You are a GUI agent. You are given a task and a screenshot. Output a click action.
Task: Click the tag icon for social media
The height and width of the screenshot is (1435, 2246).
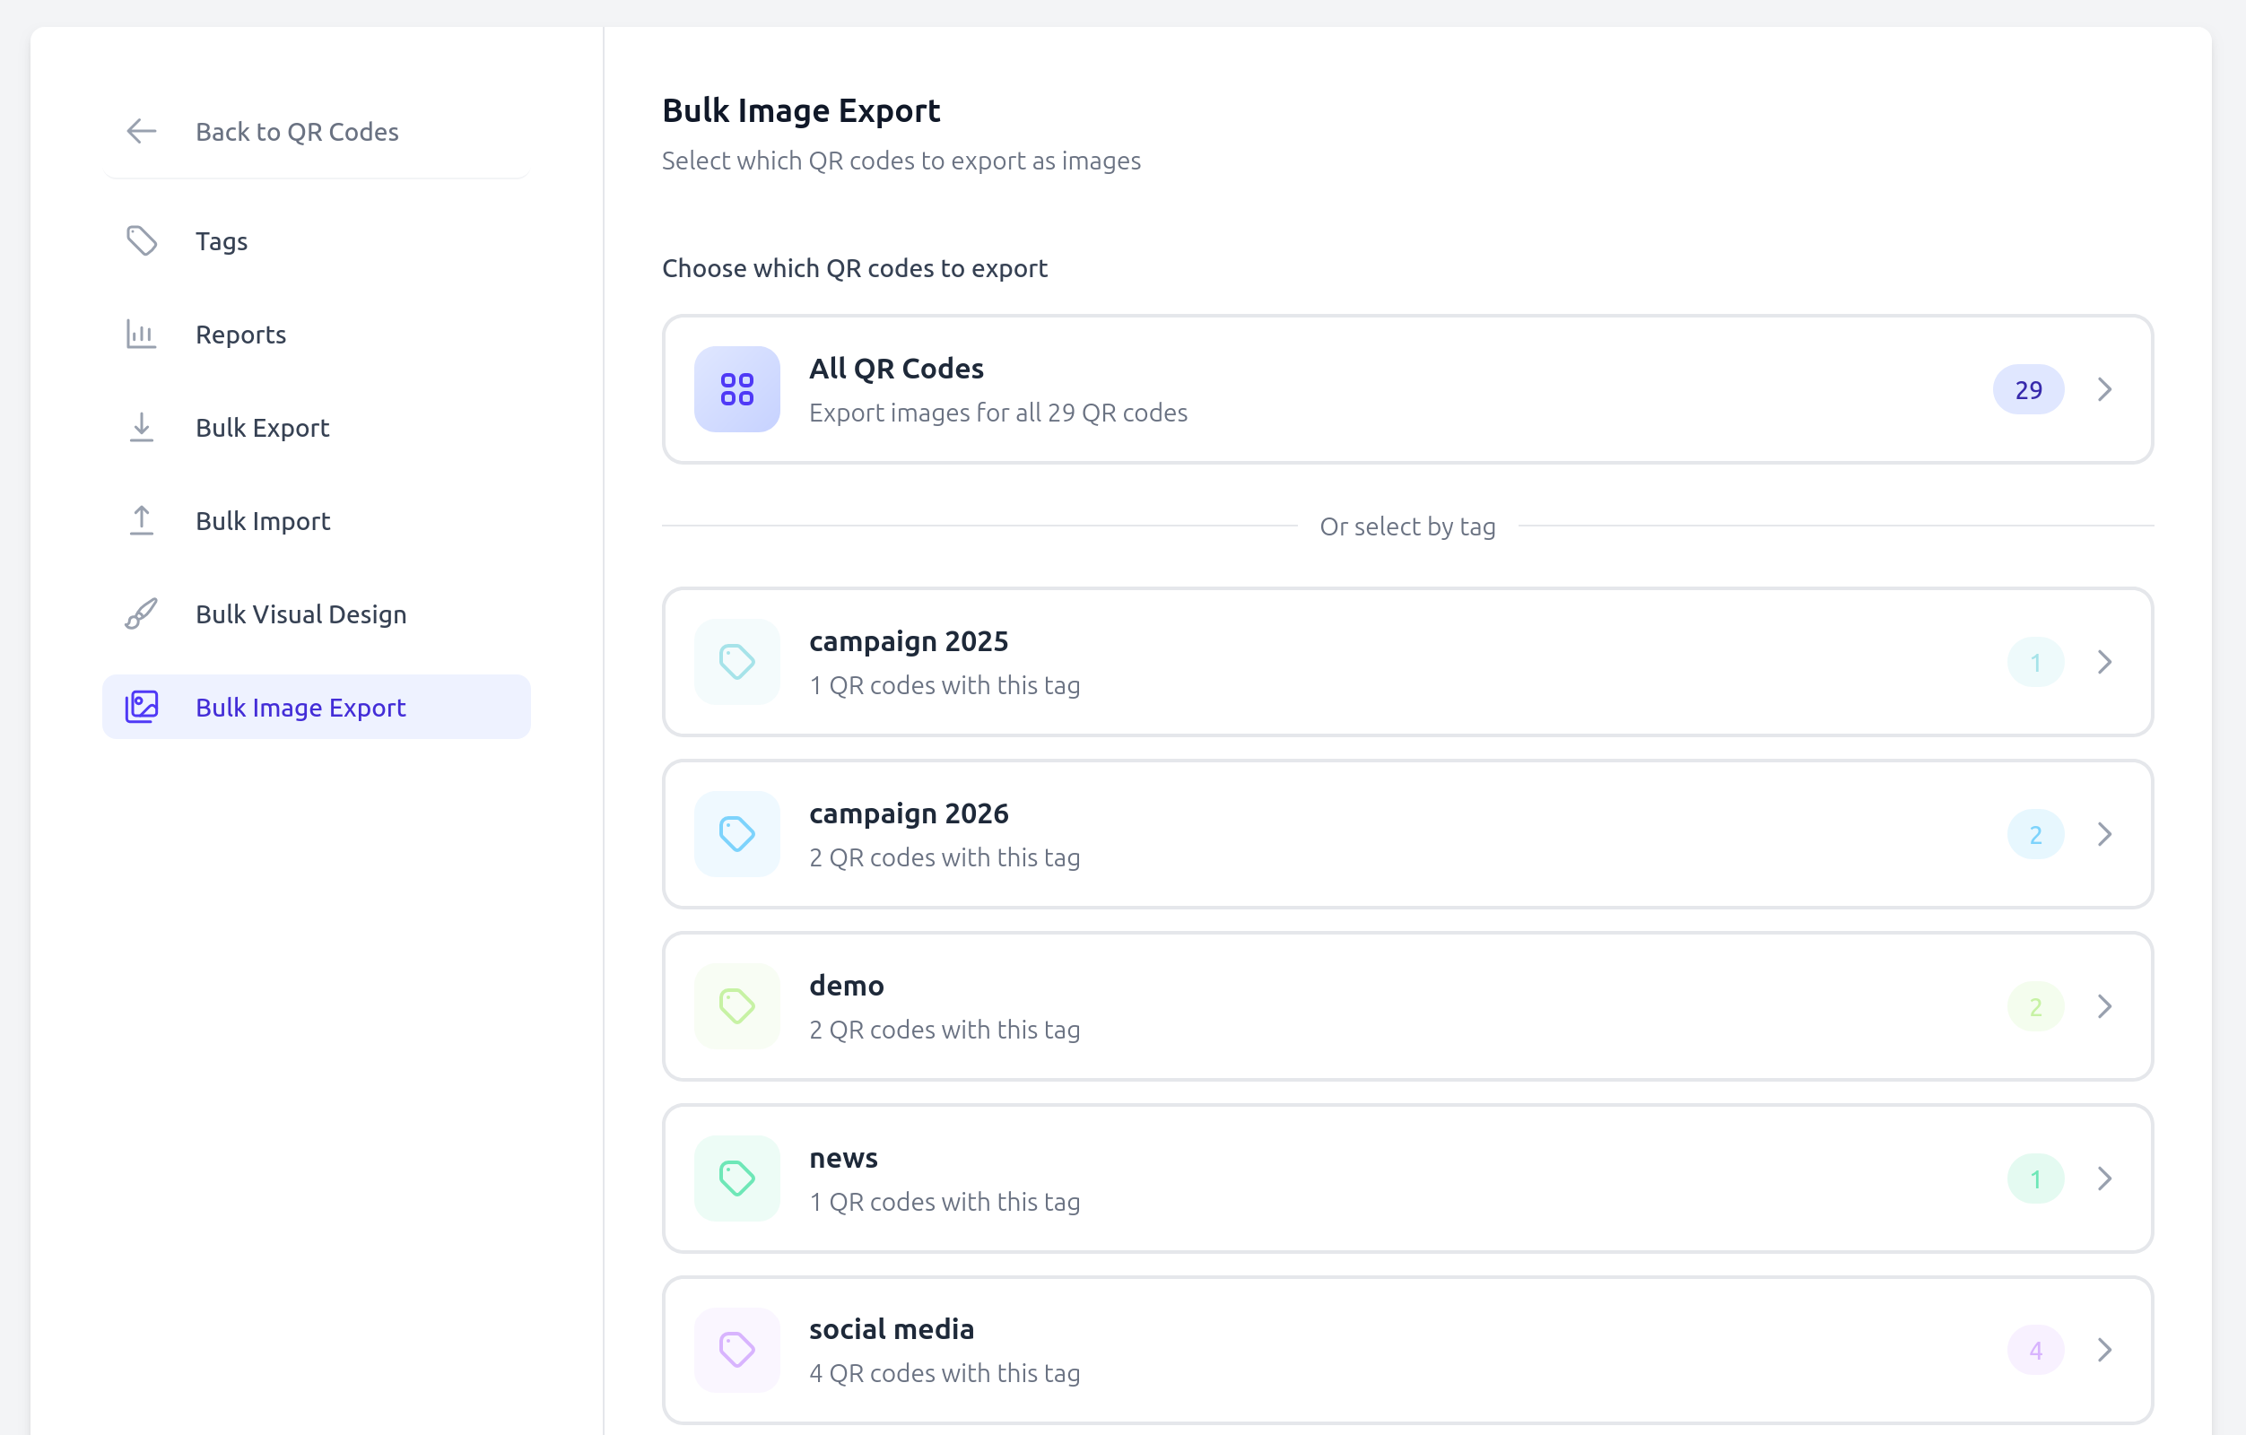click(x=736, y=1349)
